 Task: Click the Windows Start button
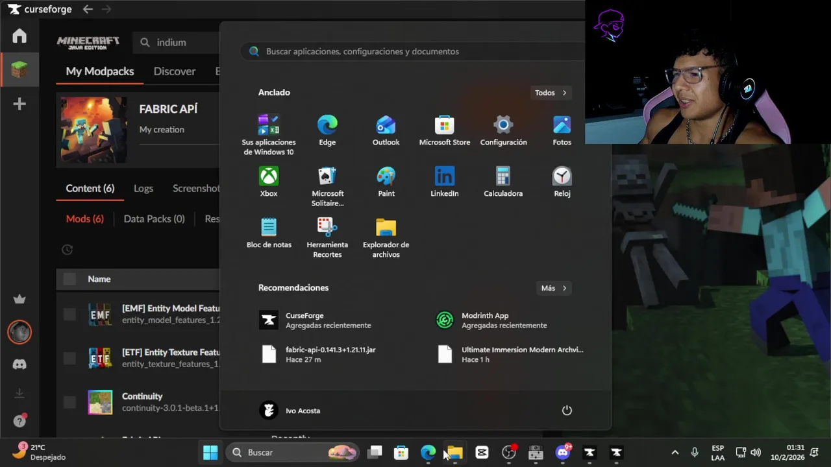click(x=210, y=452)
